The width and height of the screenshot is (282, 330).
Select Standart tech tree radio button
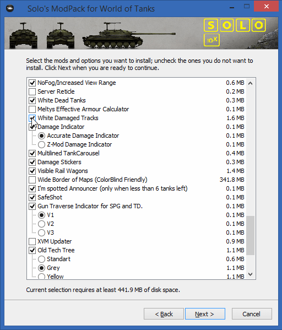tap(41, 259)
